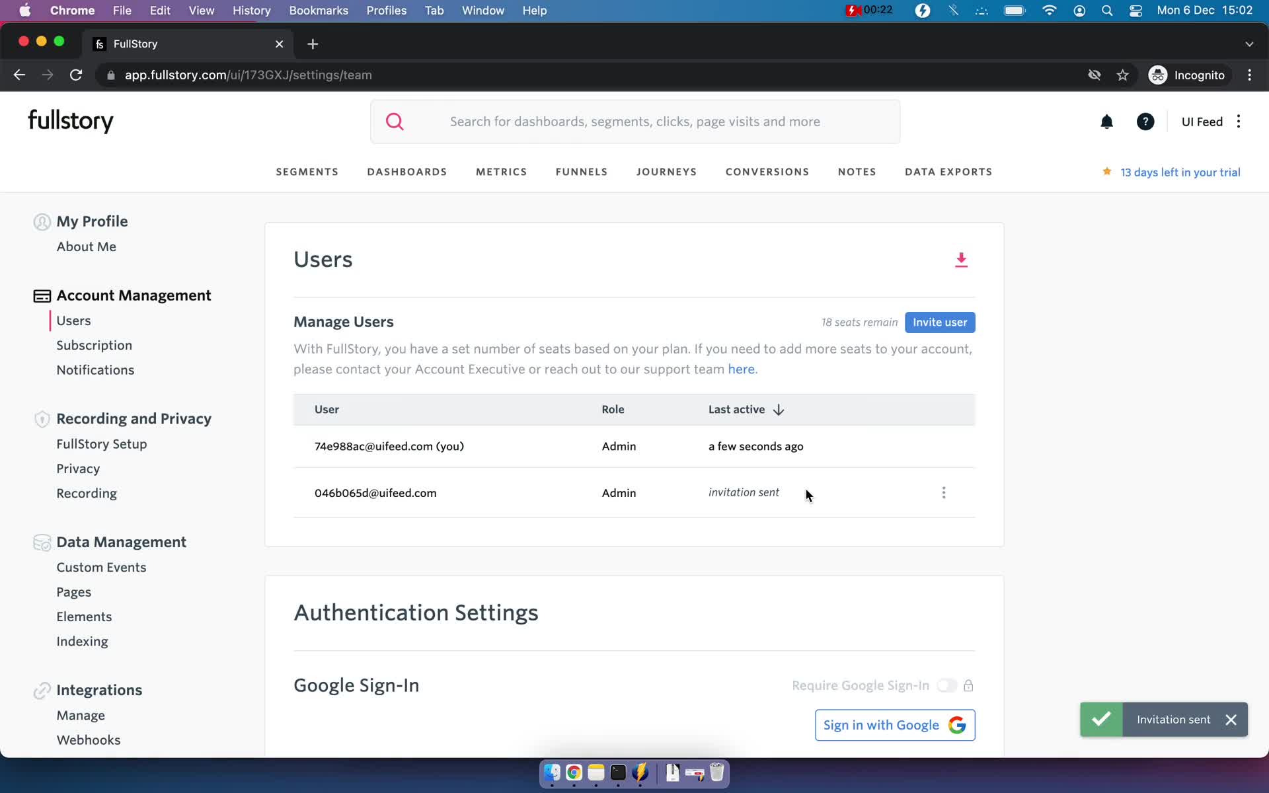The image size is (1269, 793).
Task: Click the lock icon beside Google Sign-In toggle
Action: point(968,685)
